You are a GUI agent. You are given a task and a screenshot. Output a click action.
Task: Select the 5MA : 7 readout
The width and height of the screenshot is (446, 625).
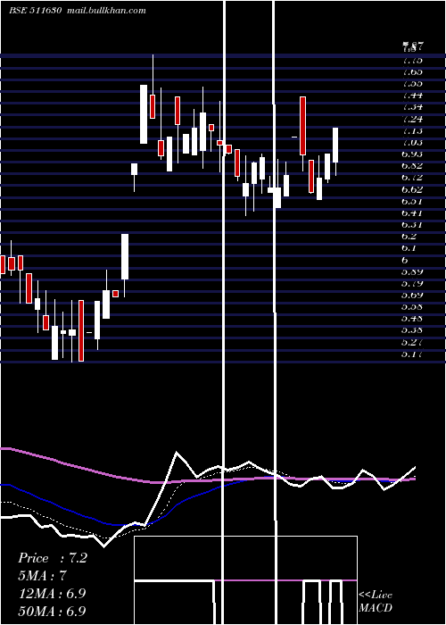42,576
